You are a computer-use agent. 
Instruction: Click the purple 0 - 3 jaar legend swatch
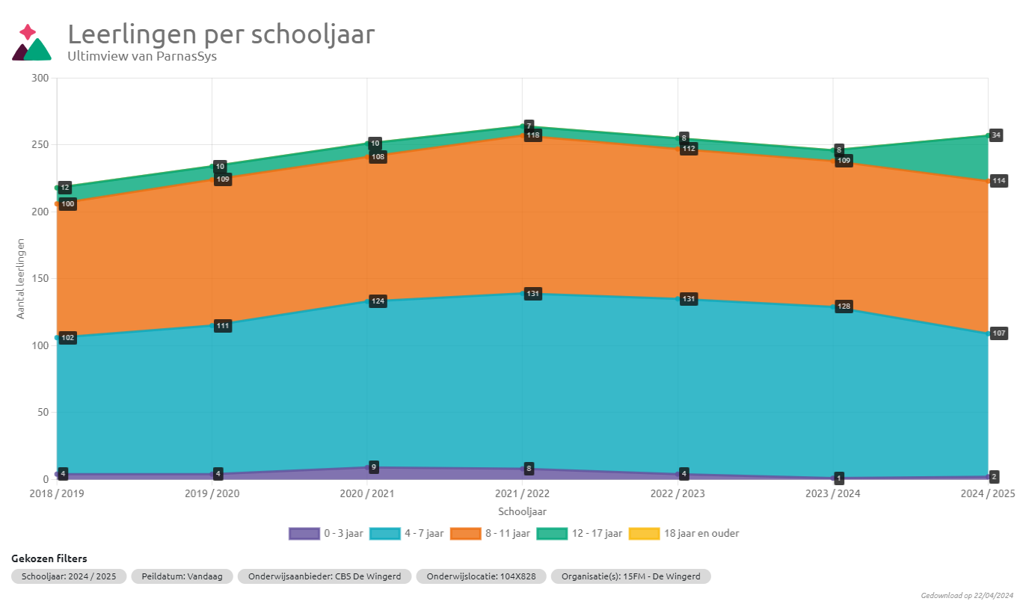tap(304, 534)
